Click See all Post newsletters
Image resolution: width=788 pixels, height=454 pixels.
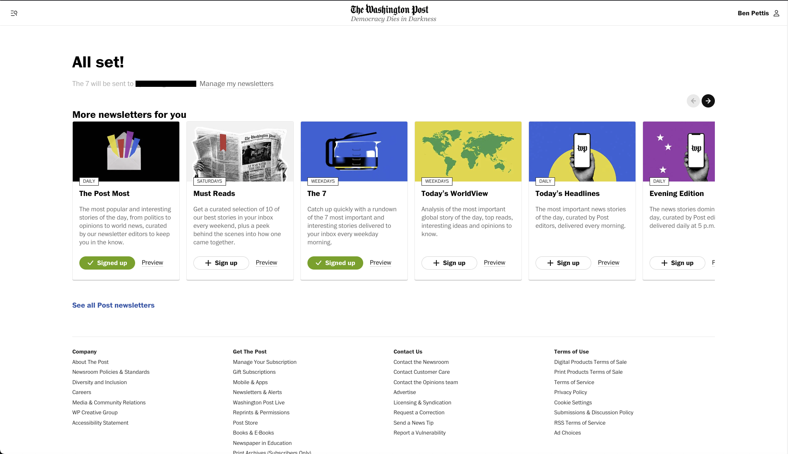(113, 305)
